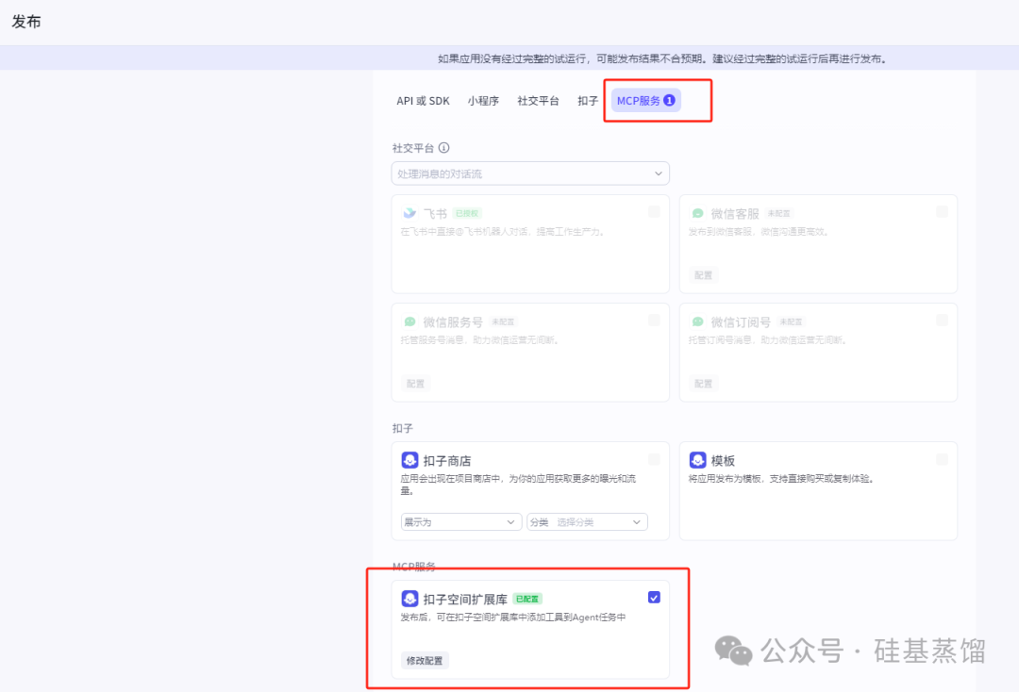The image size is (1019, 692).
Task: Click the 模板 robot icon
Action: (697, 460)
